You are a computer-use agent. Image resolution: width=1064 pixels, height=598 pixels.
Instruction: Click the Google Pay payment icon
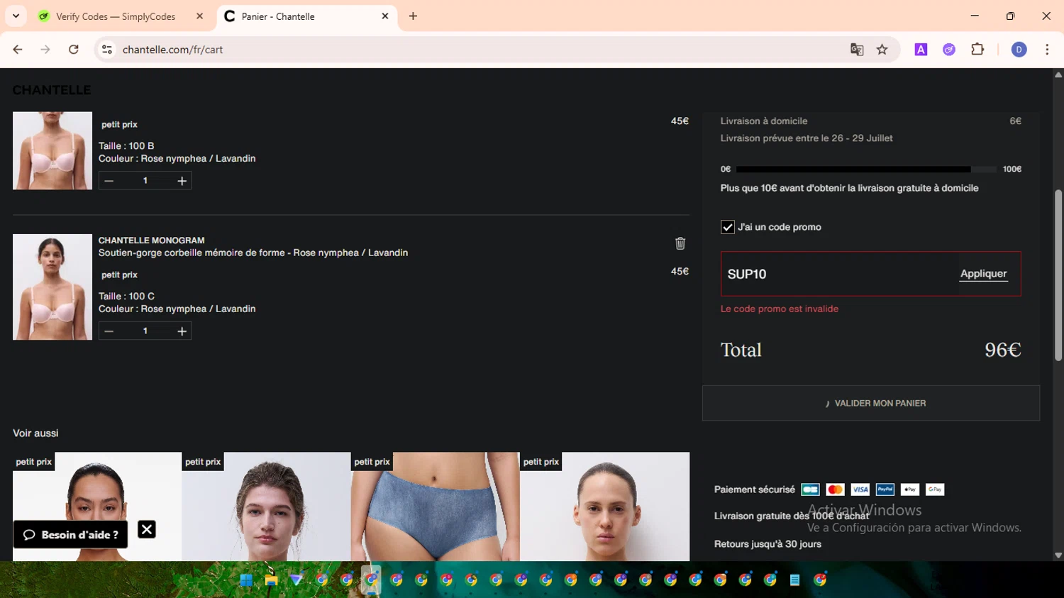[935, 489]
